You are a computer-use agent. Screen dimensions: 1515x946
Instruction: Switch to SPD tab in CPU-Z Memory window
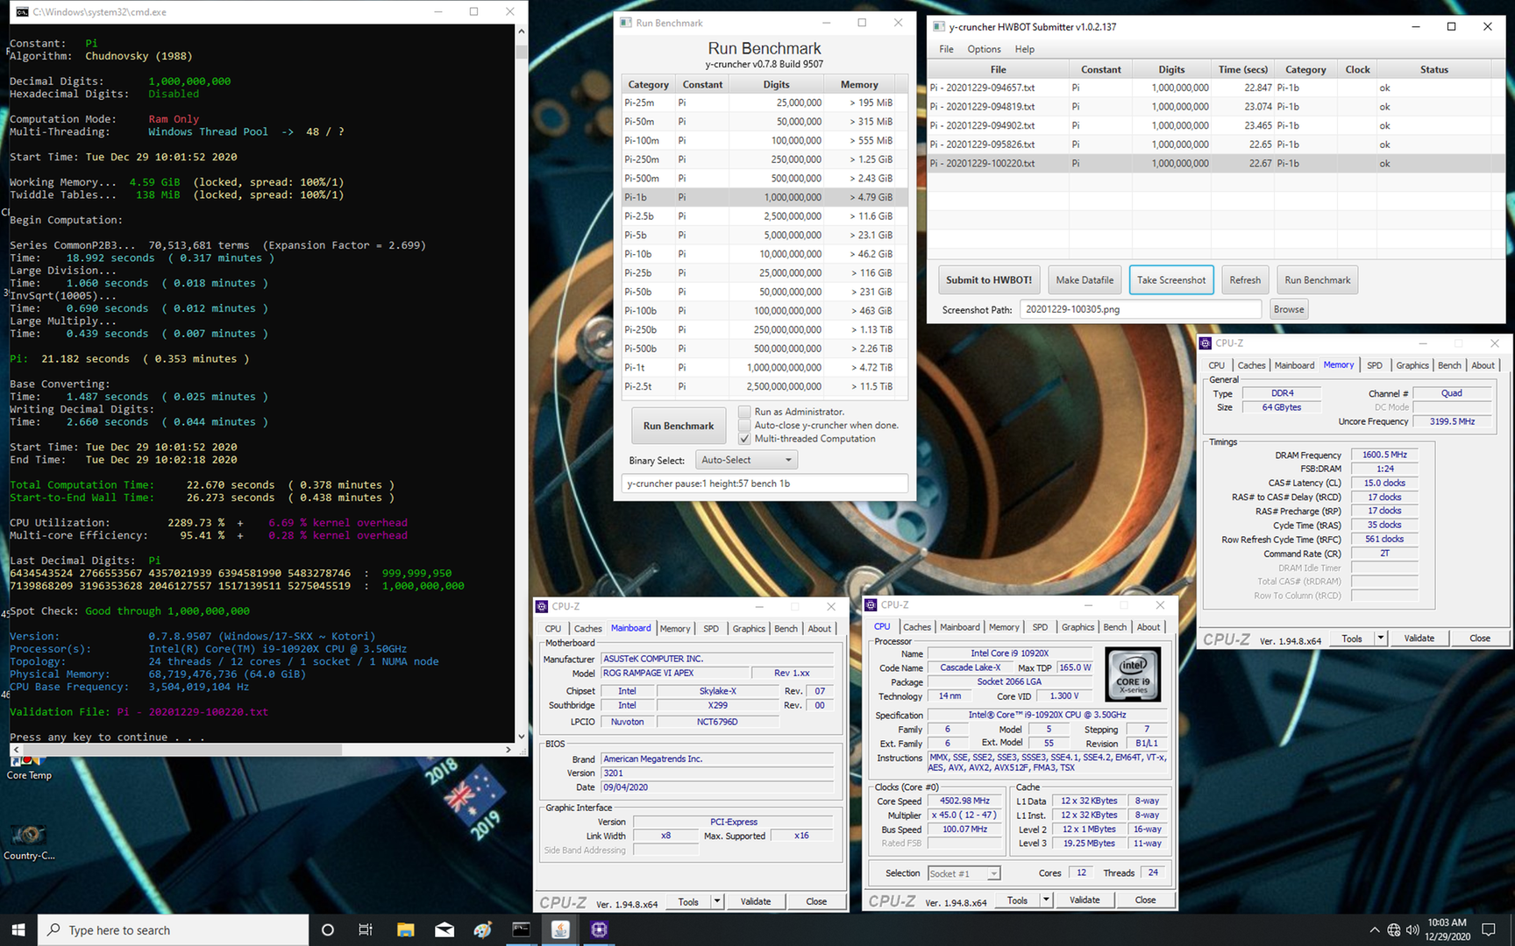tap(1375, 365)
